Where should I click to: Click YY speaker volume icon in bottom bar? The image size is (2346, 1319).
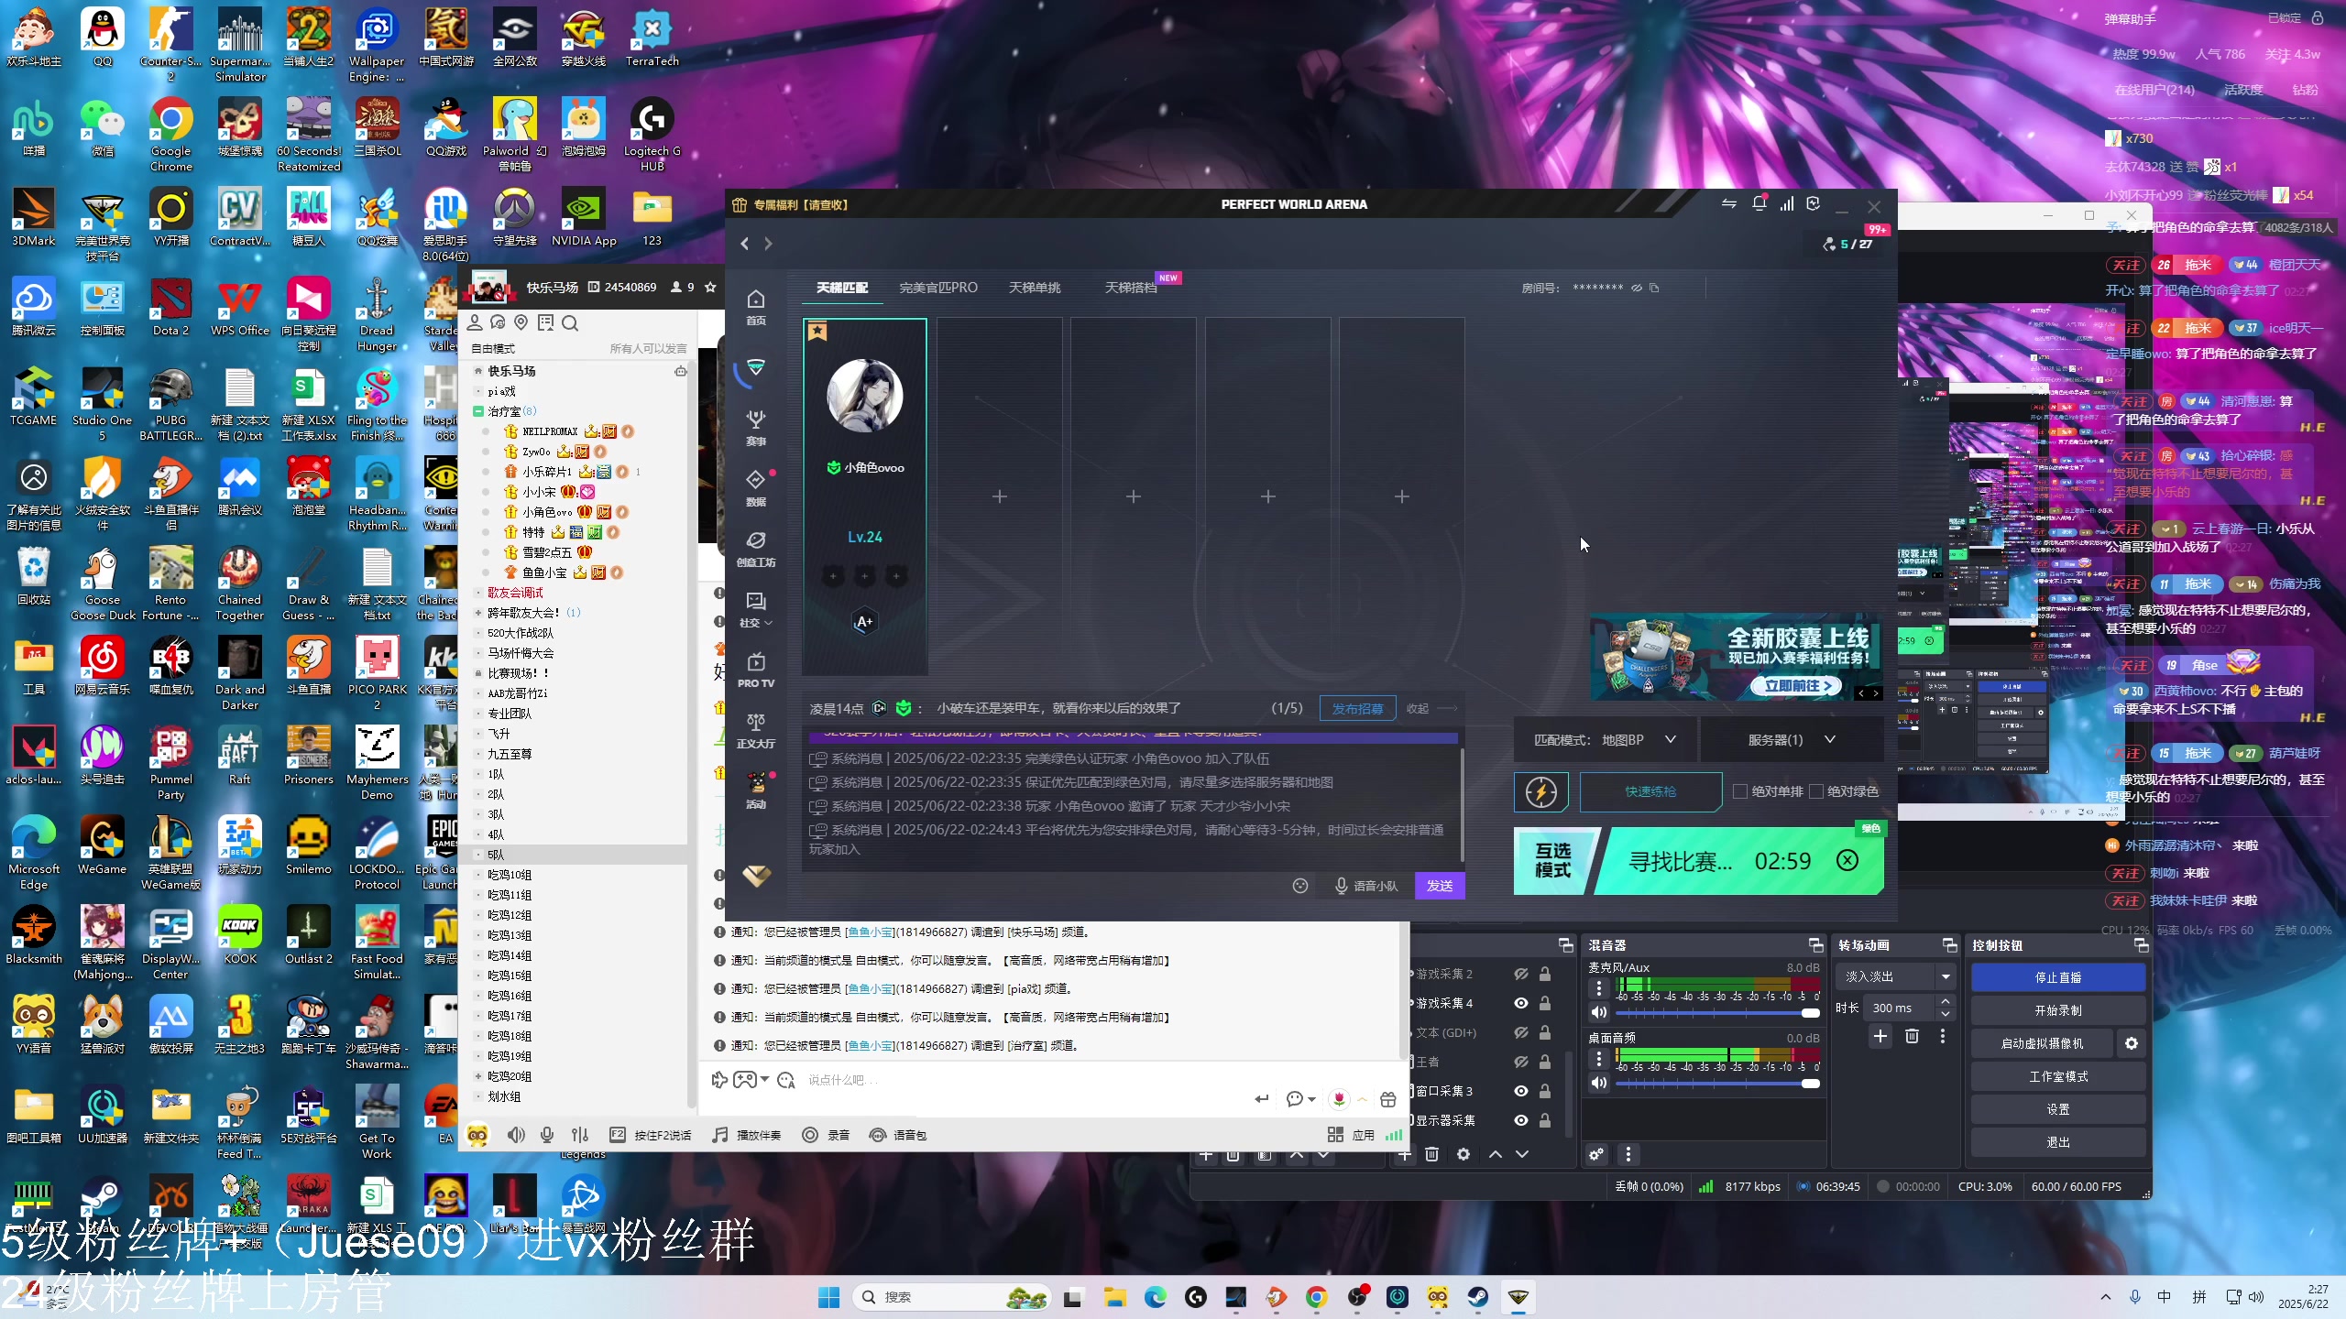(516, 1135)
